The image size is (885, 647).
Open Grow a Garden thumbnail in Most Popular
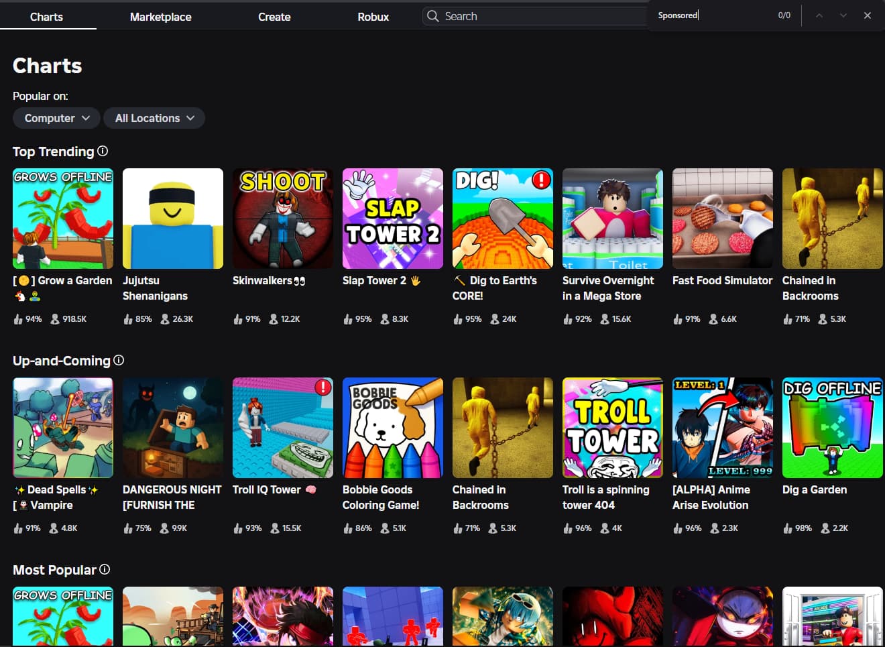pyautogui.click(x=63, y=617)
